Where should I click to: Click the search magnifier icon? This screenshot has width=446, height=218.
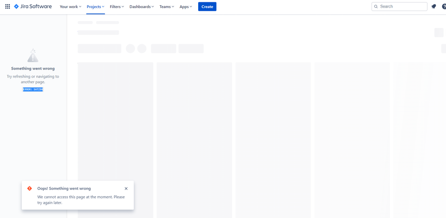376,7
